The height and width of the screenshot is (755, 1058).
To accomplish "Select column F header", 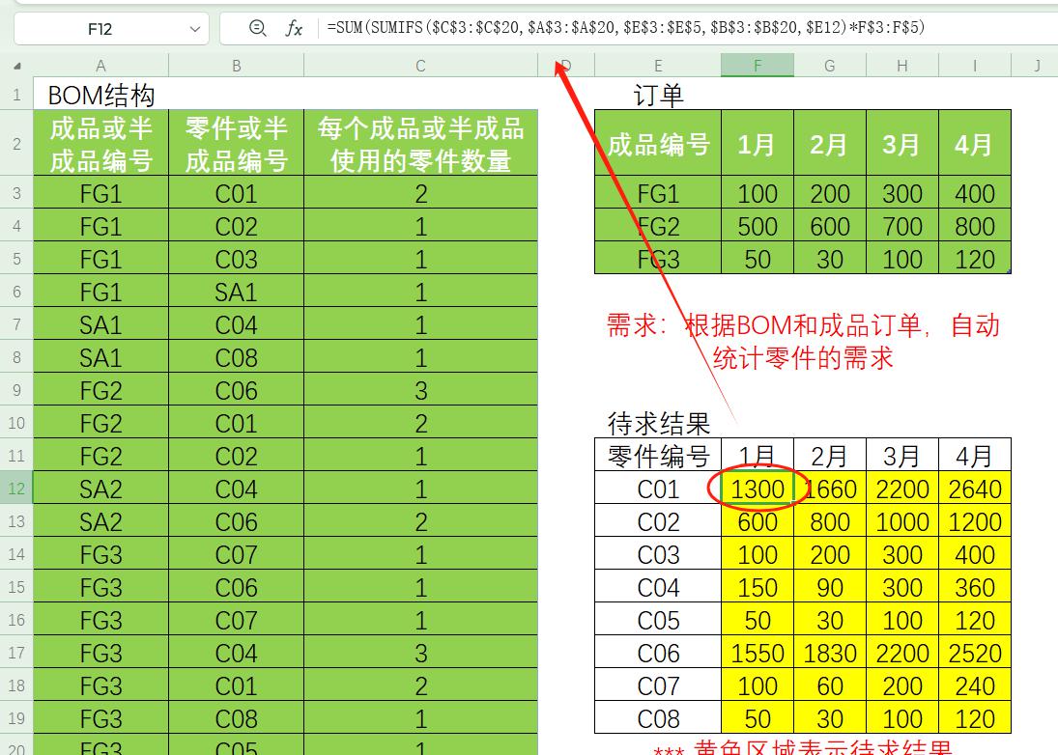I will (758, 66).
